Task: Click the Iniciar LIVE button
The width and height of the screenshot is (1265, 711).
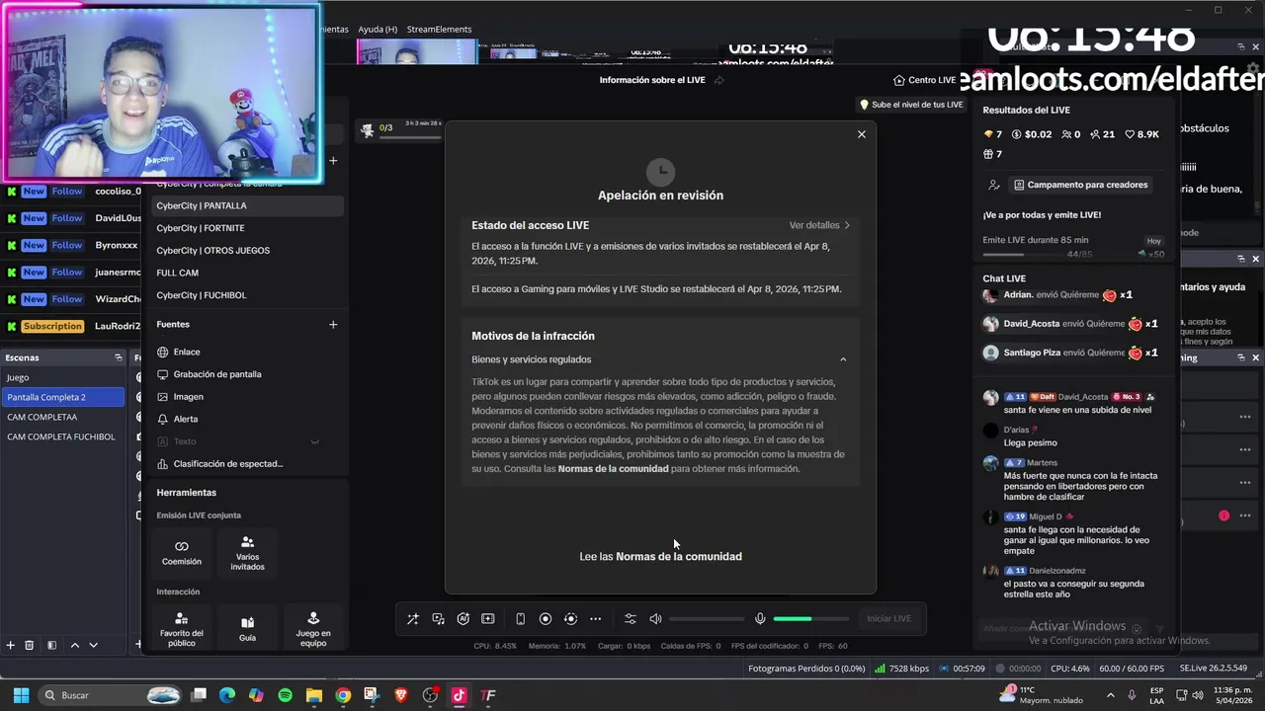Action: pos(888,618)
